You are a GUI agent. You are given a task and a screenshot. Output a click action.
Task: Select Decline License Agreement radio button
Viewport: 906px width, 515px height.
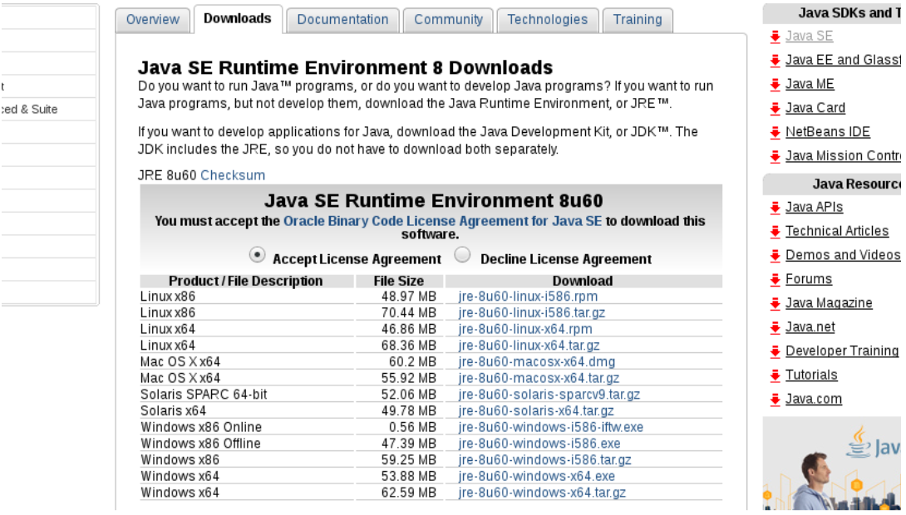[463, 255]
